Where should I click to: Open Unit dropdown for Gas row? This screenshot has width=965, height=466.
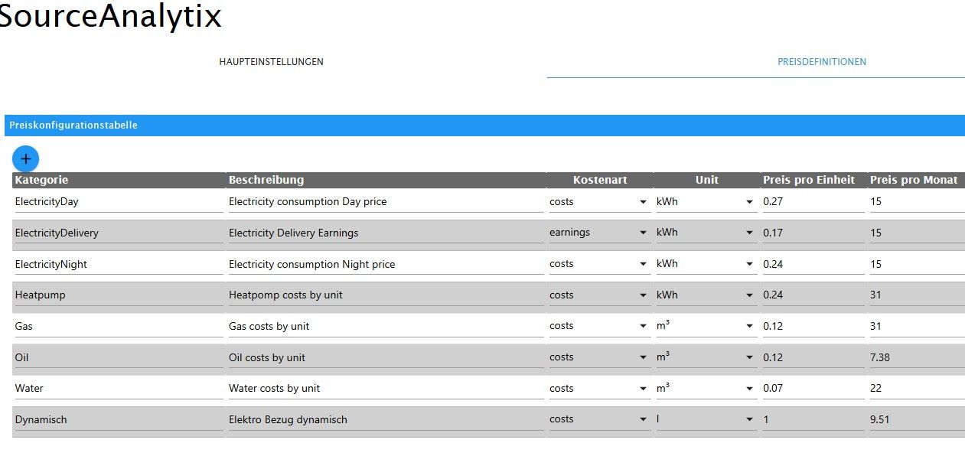click(706, 326)
